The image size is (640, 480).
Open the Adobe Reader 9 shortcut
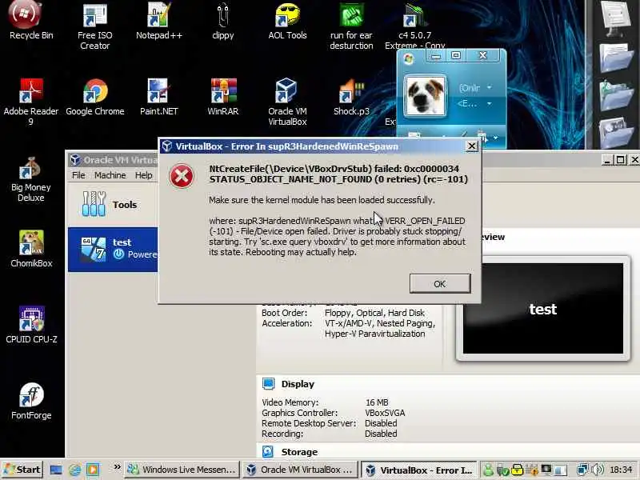pyautogui.click(x=31, y=102)
